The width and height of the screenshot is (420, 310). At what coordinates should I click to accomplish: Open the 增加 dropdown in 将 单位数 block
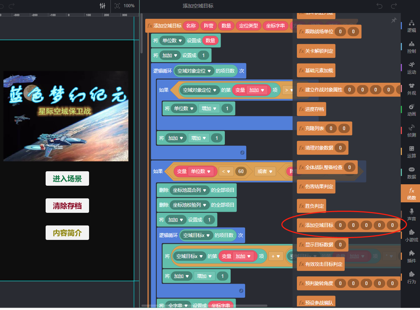point(209,108)
